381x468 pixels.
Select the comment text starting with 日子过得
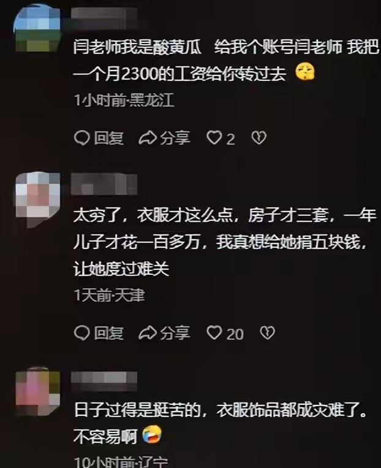point(221,423)
